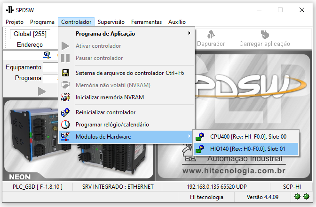Open the Auxílio menu
316x207 pixels.
click(177, 22)
